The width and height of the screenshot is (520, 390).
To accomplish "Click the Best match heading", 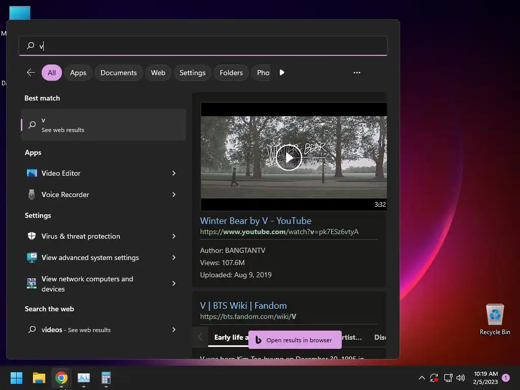I will click(42, 98).
